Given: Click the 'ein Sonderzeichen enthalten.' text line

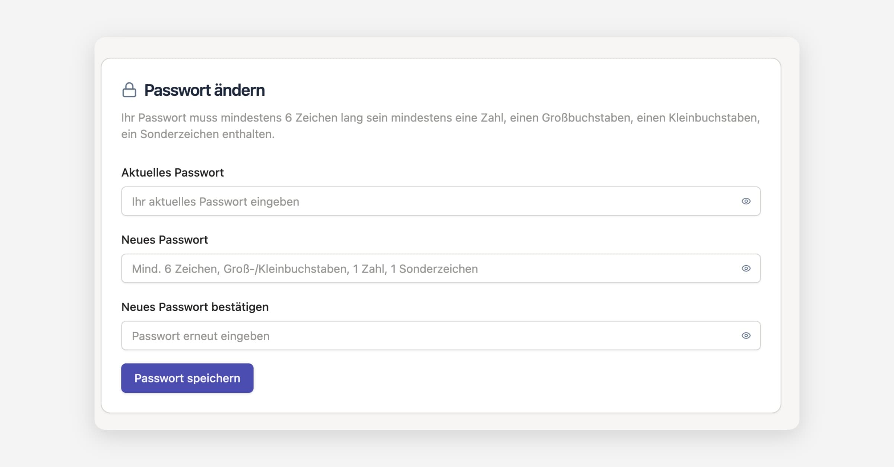Looking at the screenshot, I should [198, 134].
